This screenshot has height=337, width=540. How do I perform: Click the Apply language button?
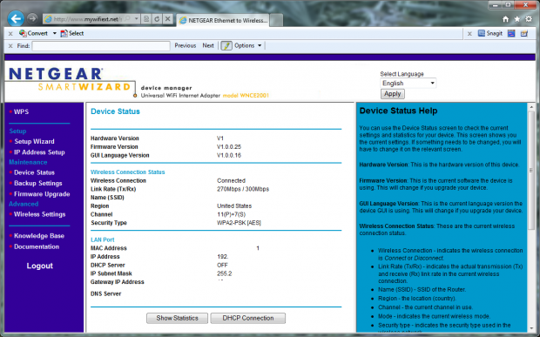point(393,94)
